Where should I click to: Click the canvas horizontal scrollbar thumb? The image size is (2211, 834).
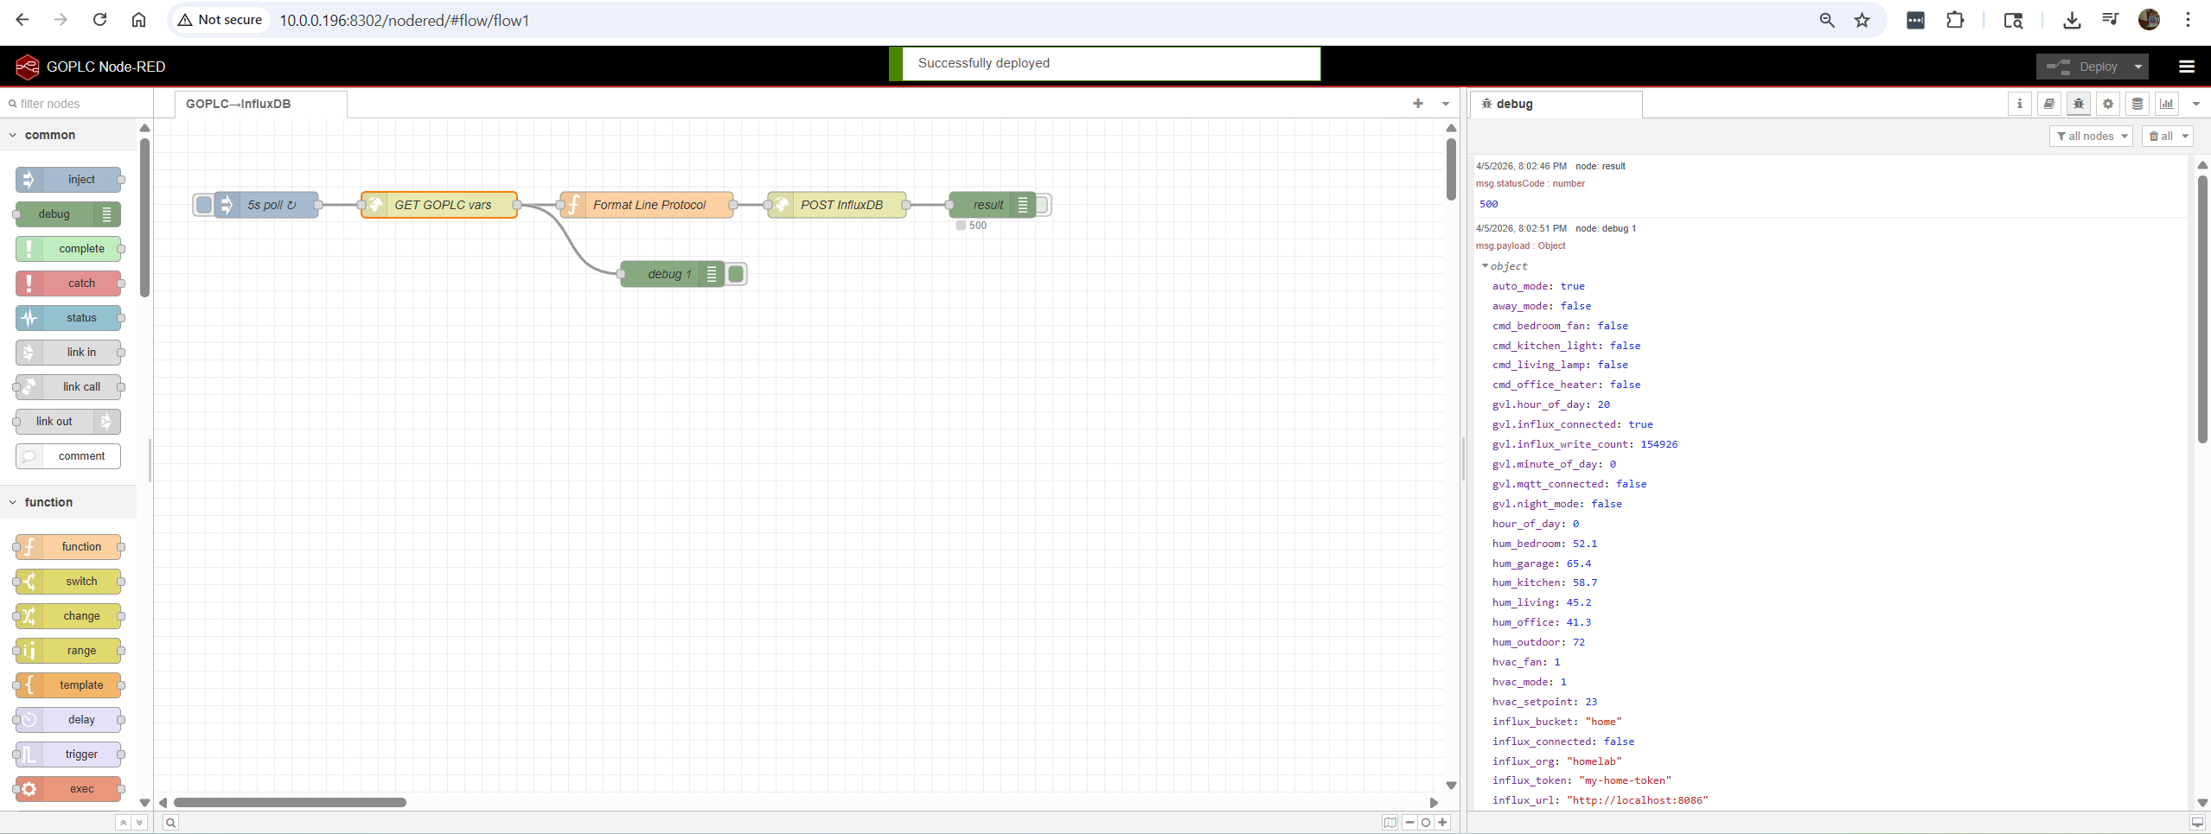tap(290, 802)
